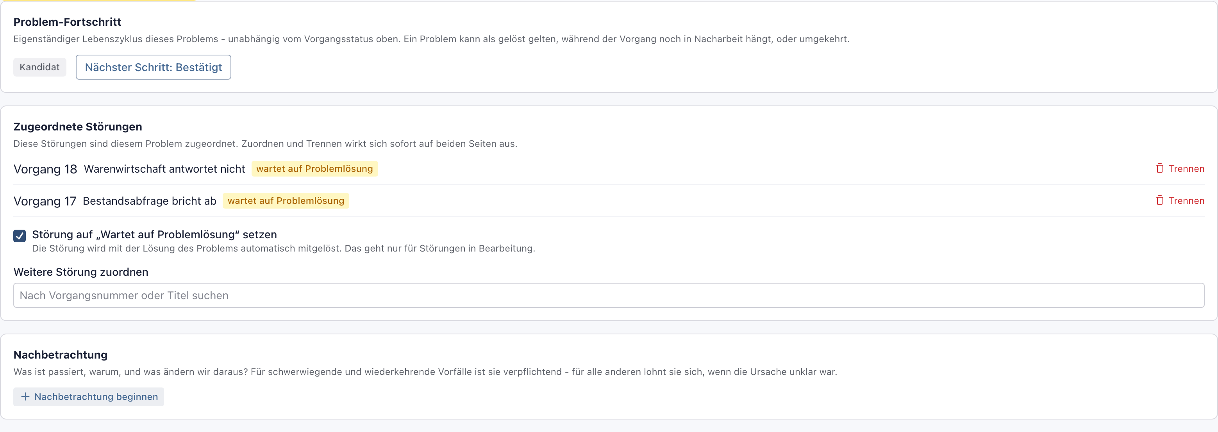
Task: Focus the Vorgangsnummer oder Titel search field
Action: point(609,295)
